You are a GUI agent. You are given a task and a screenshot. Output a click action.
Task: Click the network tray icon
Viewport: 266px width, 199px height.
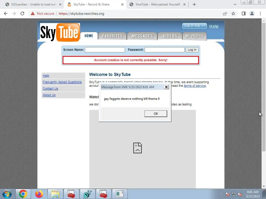pos(234,194)
